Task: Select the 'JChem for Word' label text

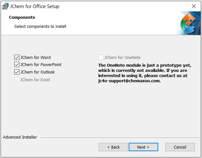Action: click(35, 57)
